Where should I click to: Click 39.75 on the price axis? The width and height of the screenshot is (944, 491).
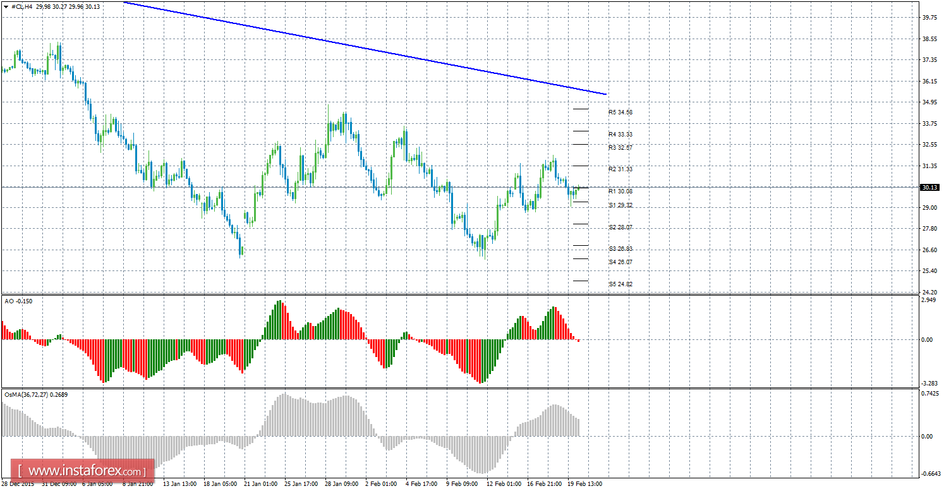(929, 18)
